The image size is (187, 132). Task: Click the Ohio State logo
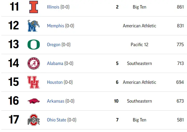34,120
